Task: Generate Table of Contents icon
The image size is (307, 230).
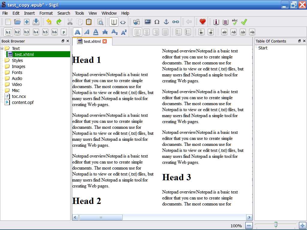Action: (225, 22)
